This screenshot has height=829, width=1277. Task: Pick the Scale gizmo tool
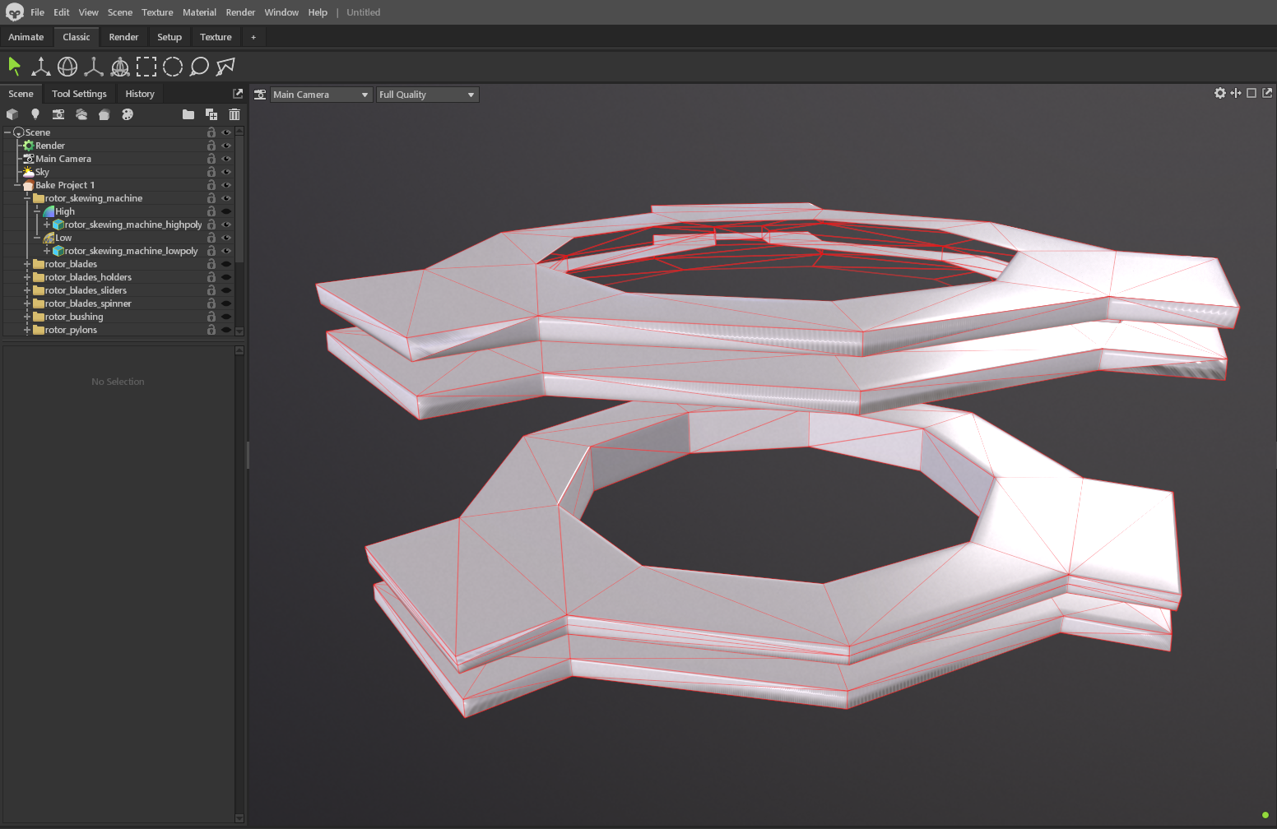pos(94,67)
